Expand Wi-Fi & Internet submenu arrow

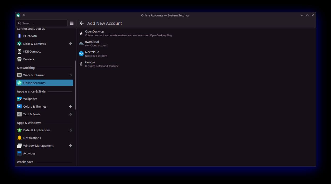70,75
